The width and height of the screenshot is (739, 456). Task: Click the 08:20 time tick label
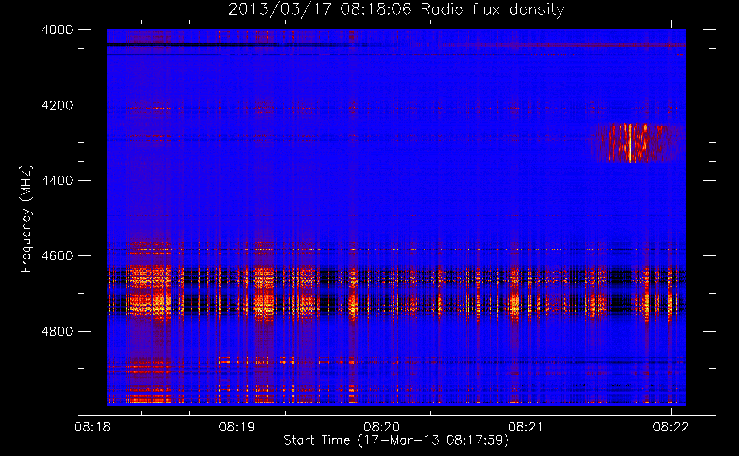[x=382, y=427]
